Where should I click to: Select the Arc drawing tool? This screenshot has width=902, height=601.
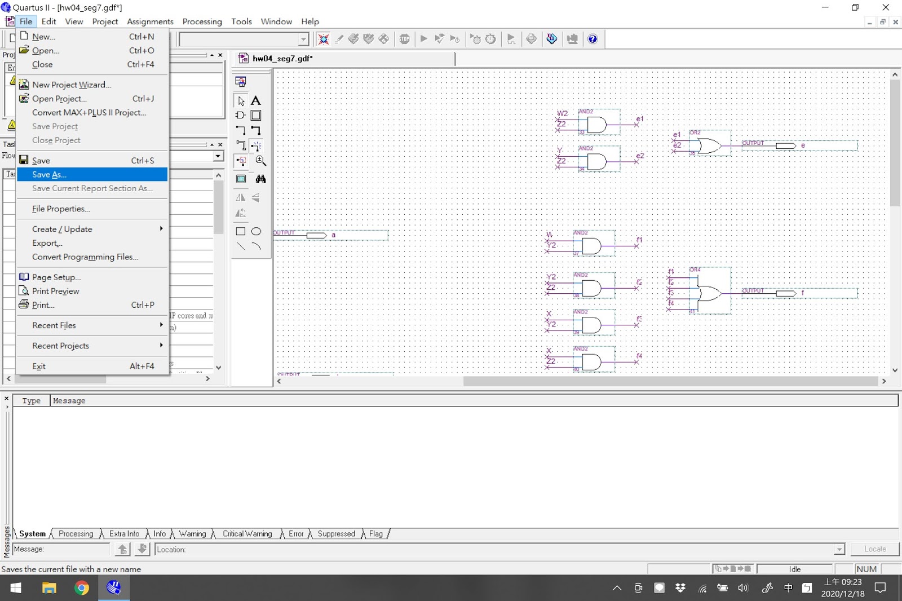(x=256, y=246)
